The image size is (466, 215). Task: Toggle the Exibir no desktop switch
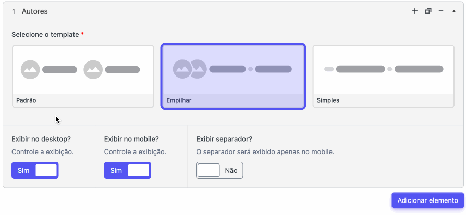coord(35,170)
